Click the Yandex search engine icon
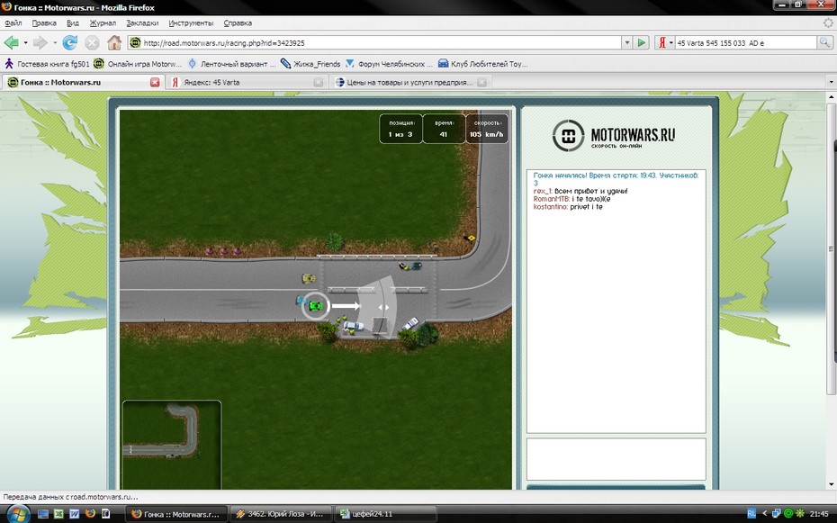 click(x=661, y=42)
